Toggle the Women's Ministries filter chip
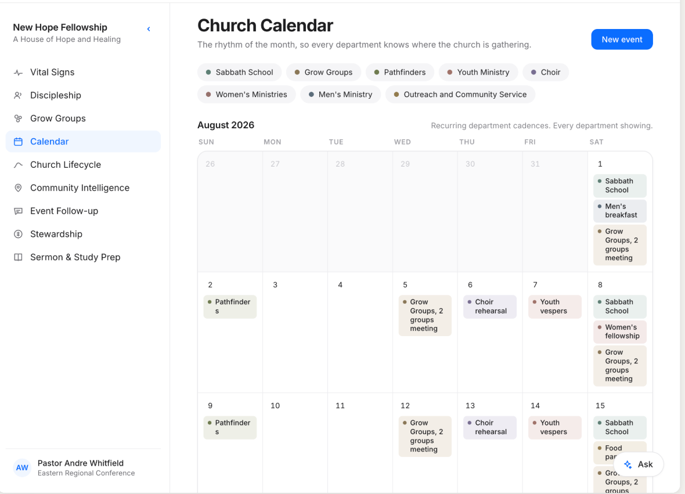 (x=246, y=95)
